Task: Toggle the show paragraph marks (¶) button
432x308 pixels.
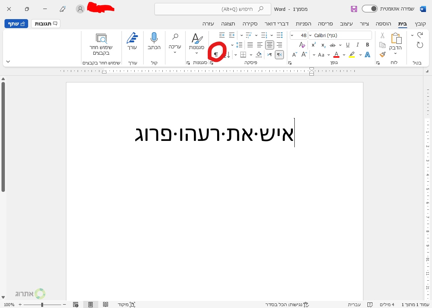Action: pyautogui.click(x=216, y=54)
